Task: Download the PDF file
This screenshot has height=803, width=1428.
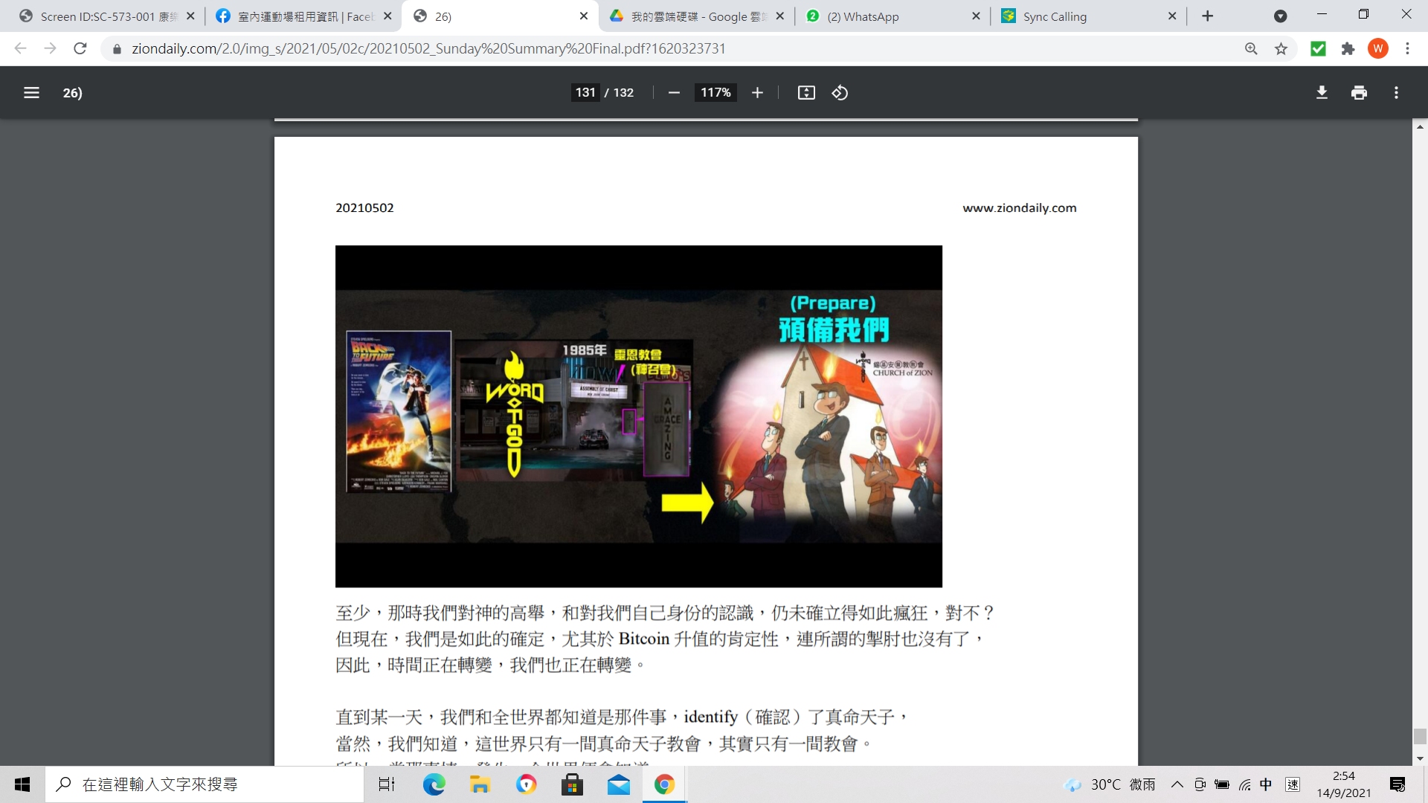Action: tap(1322, 93)
